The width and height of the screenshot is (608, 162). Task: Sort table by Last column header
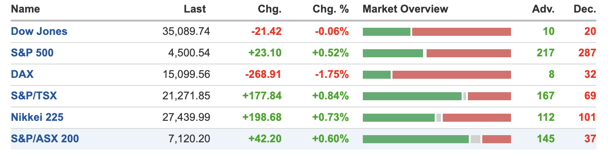[x=195, y=9]
